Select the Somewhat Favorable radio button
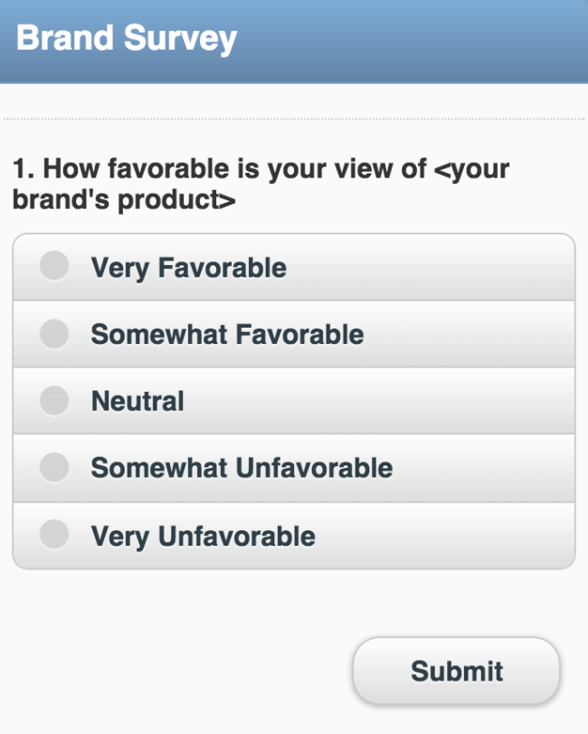The height and width of the screenshot is (734, 588). 55,334
